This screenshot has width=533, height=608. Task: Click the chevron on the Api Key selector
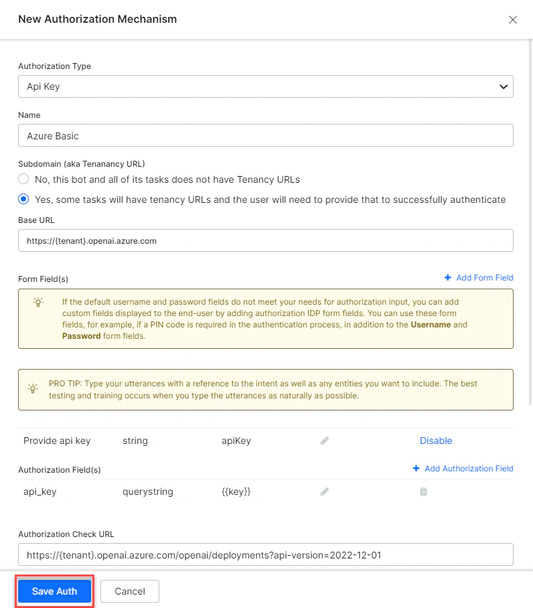pos(504,86)
